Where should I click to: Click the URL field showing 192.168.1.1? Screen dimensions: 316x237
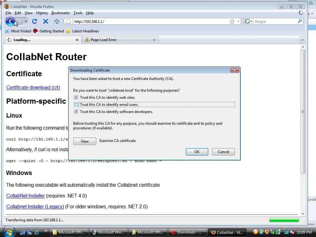tap(151, 21)
